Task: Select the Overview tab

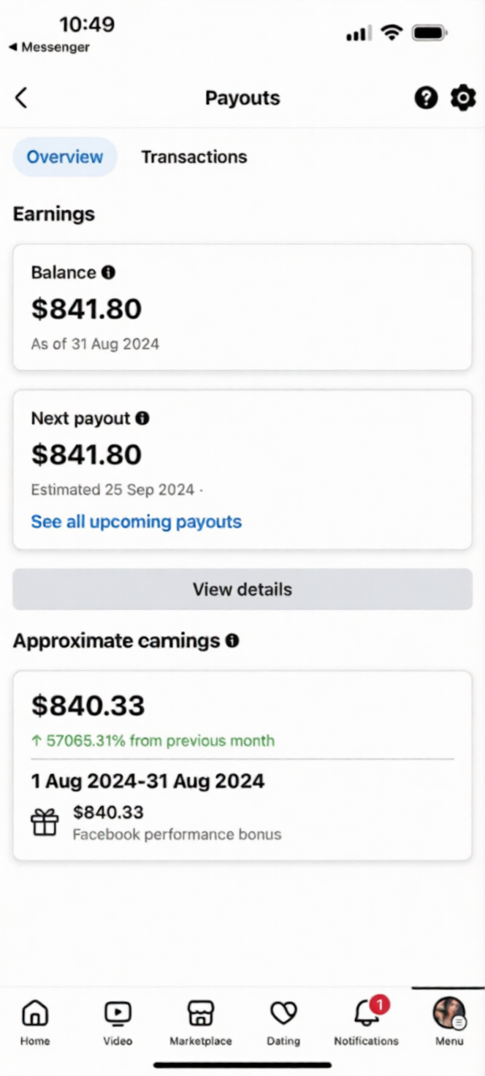Action: click(65, 157)
